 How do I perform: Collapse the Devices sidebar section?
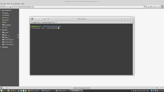(x=1, y=30)
